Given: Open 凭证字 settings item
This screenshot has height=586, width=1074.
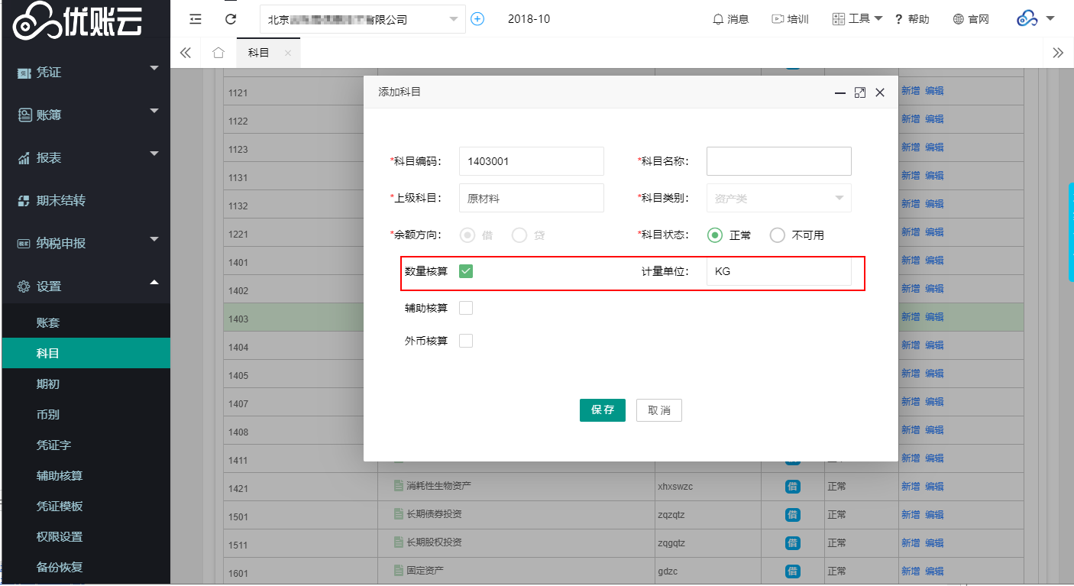Looking at the screenshot, I should [x=86, y=445].
